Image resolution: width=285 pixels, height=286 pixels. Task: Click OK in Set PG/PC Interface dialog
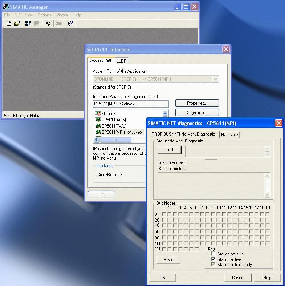(x=101, y=195)
